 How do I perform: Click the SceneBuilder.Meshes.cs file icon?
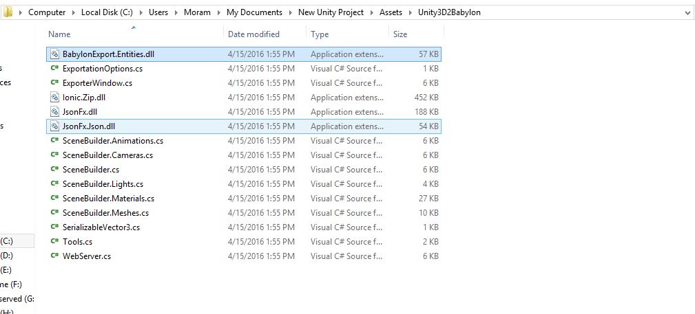[x=54, y=213]
